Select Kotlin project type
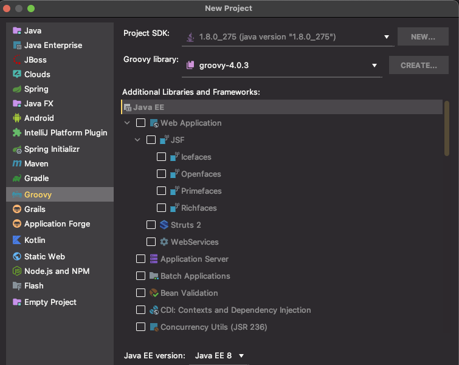 point(60,240)
